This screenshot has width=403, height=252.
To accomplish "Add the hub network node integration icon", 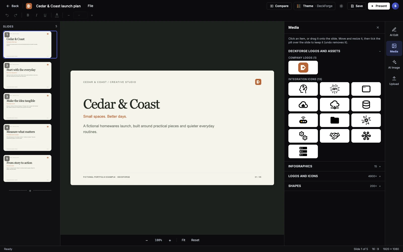I will [x=366, y=136].
